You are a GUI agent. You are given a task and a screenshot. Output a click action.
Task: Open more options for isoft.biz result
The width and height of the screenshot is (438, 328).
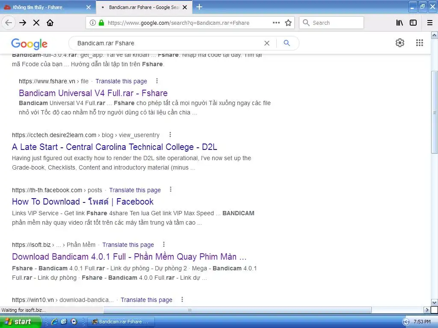(164, 244)
